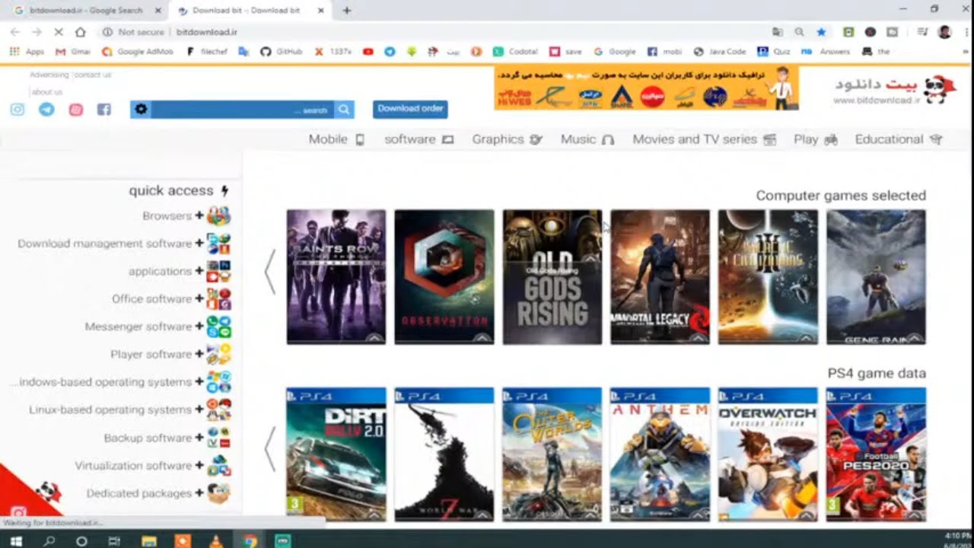The image size is (974, 548).
Task: Open the Instagram icon in header
Action: click(18, 110)
